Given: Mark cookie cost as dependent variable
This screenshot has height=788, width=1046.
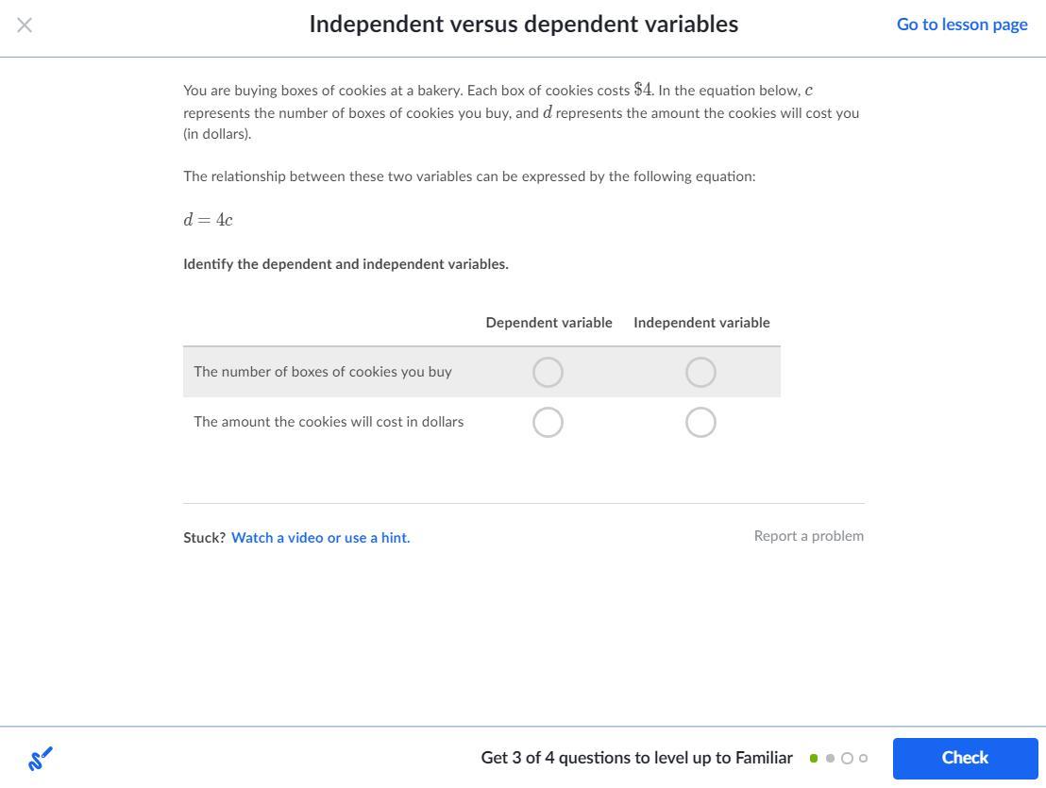Looking at the screenshot, I should [x=548, y=422].
